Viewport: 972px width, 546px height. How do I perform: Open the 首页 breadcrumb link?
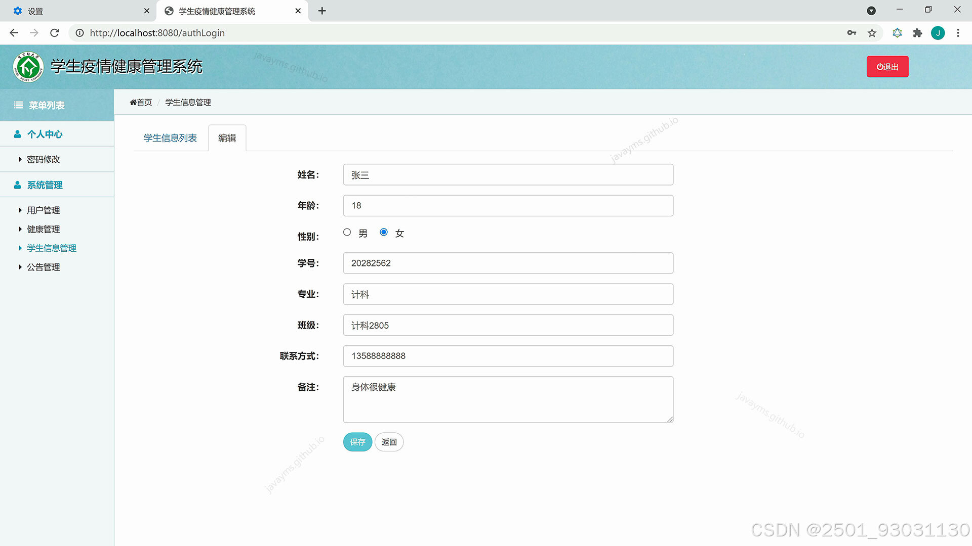coord(141,102)
